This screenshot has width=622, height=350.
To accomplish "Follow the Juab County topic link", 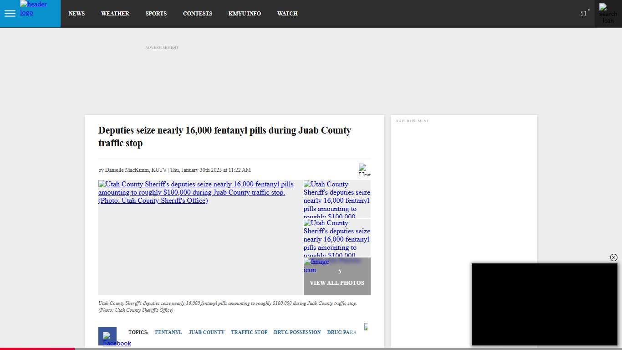I will pyautogui.click(x=206, y=332).
